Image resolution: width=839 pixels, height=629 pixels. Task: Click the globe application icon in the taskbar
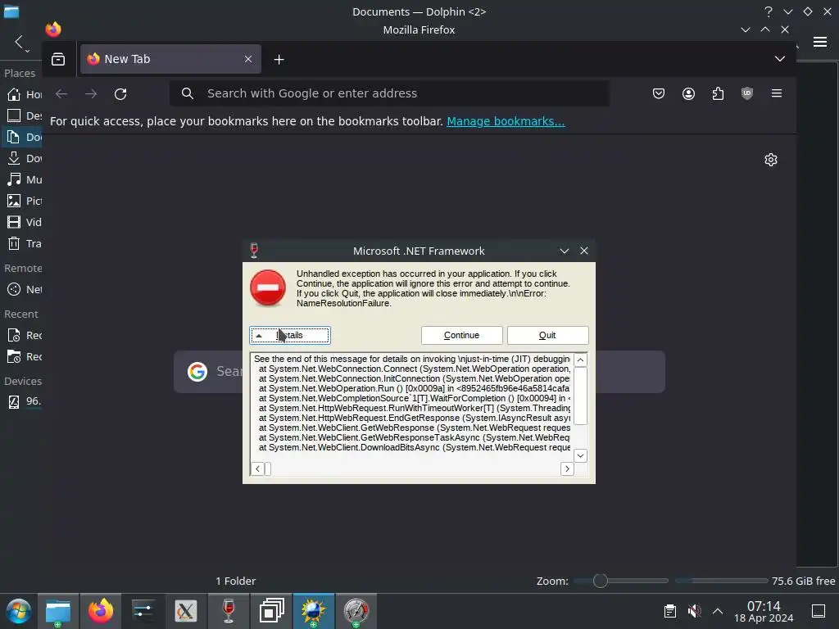tap(314, 611)
